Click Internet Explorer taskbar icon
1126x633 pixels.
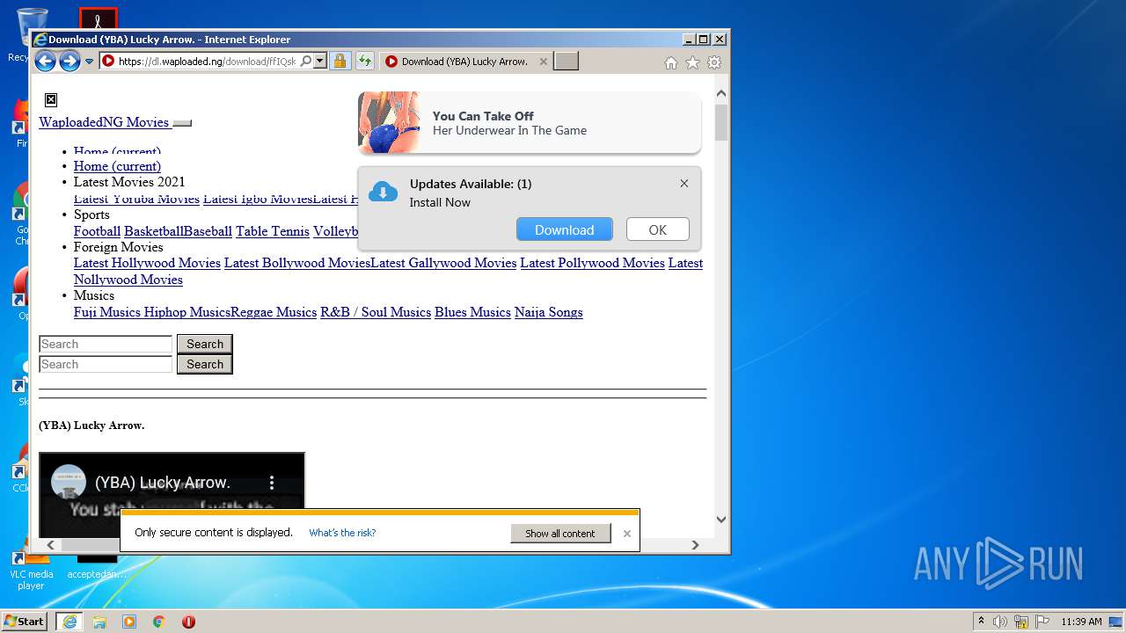click(x=69, y=622)
